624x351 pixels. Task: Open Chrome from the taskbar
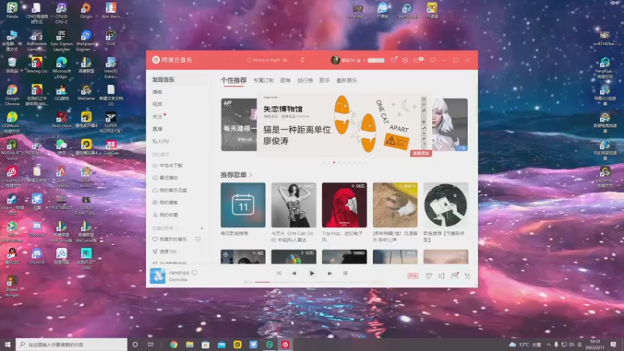(173, 344)
